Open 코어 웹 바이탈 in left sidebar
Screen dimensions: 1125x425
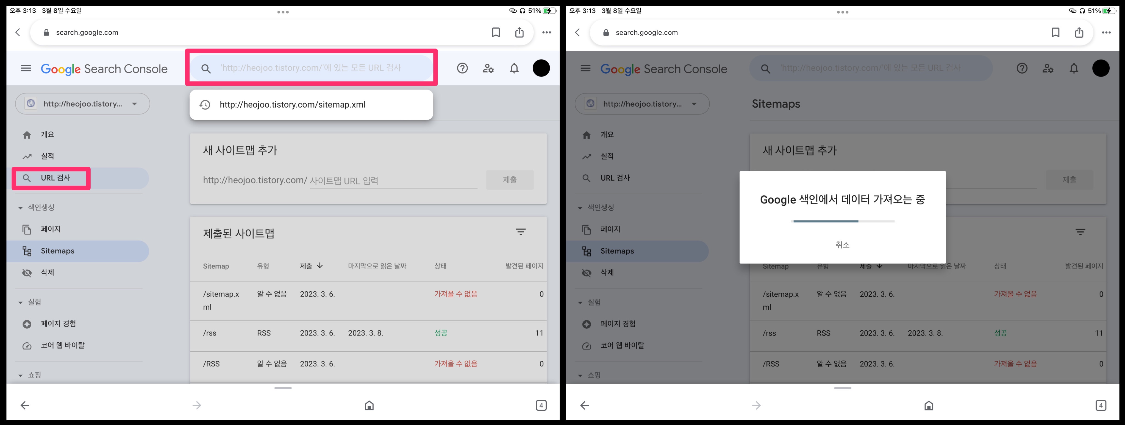click(x=62, y=345)
